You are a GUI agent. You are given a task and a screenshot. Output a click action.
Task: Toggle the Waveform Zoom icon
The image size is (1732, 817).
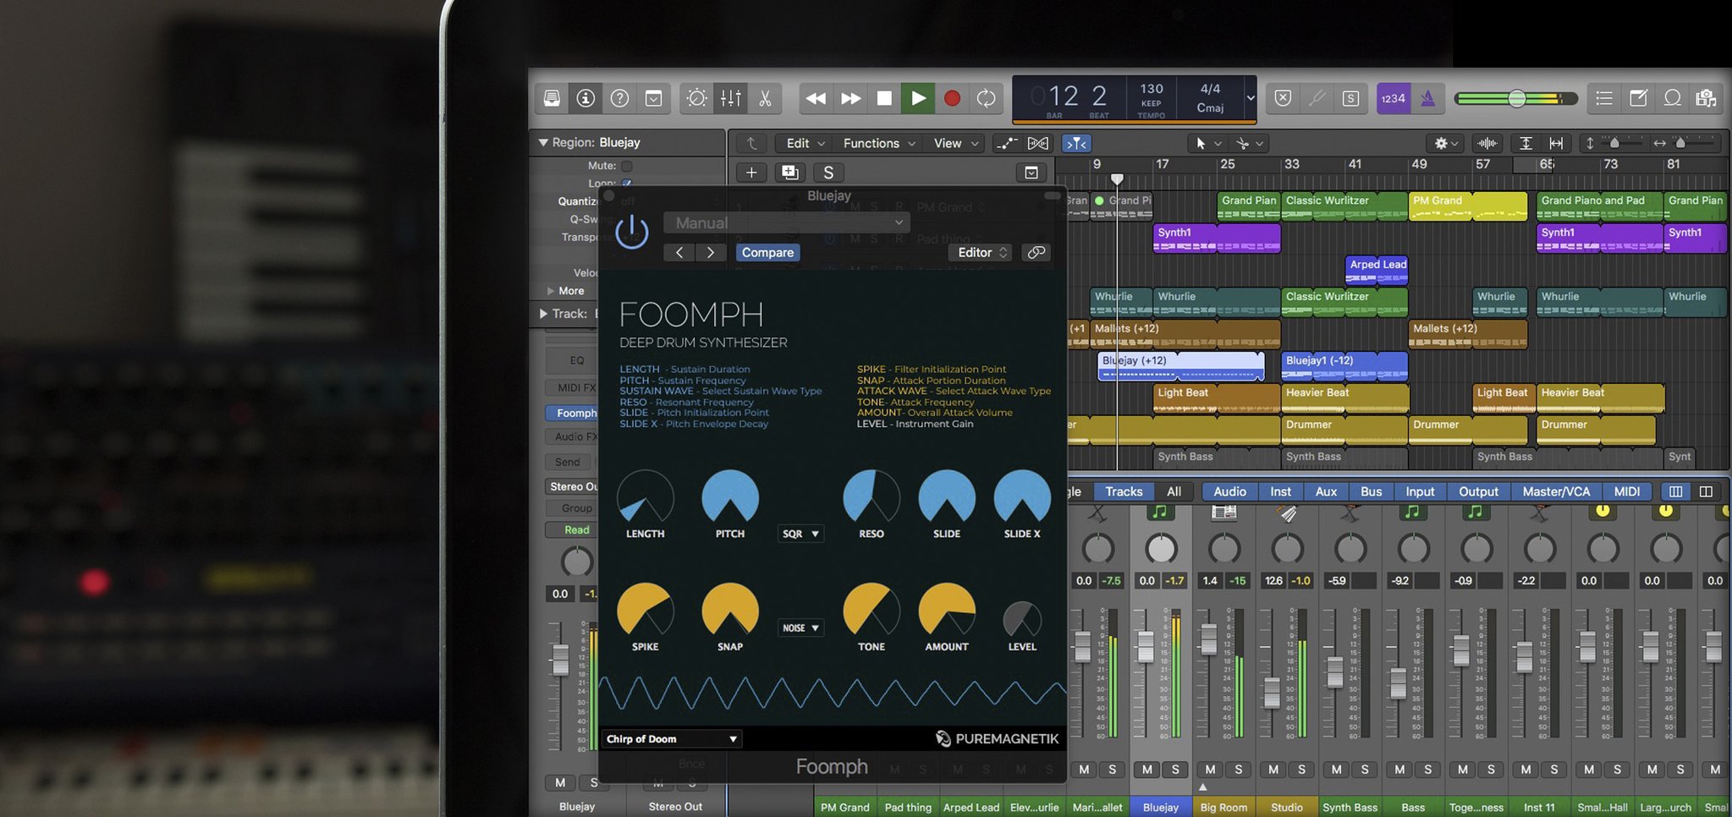tap(1487, 143)
